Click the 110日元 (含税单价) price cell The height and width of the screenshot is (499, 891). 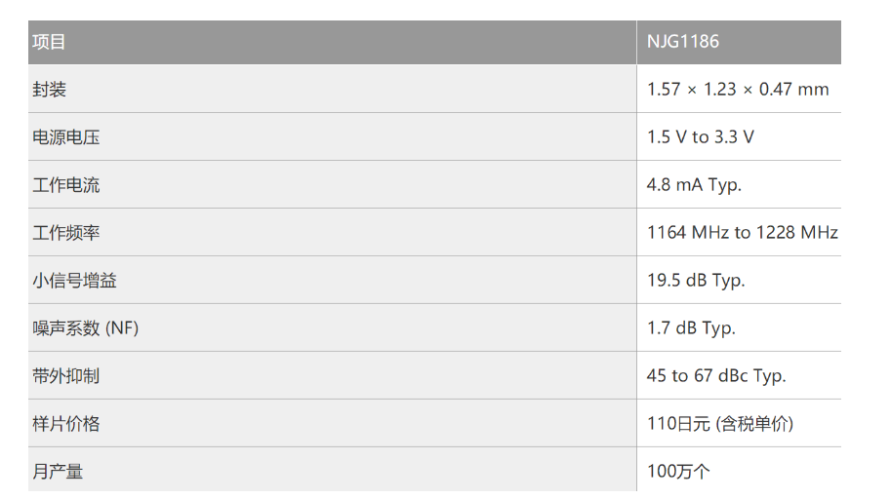point(720,424)
